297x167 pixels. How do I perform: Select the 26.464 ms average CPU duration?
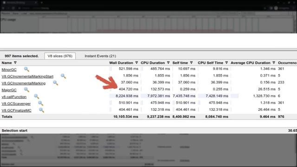pyautogui.click(x=267, y=109)
